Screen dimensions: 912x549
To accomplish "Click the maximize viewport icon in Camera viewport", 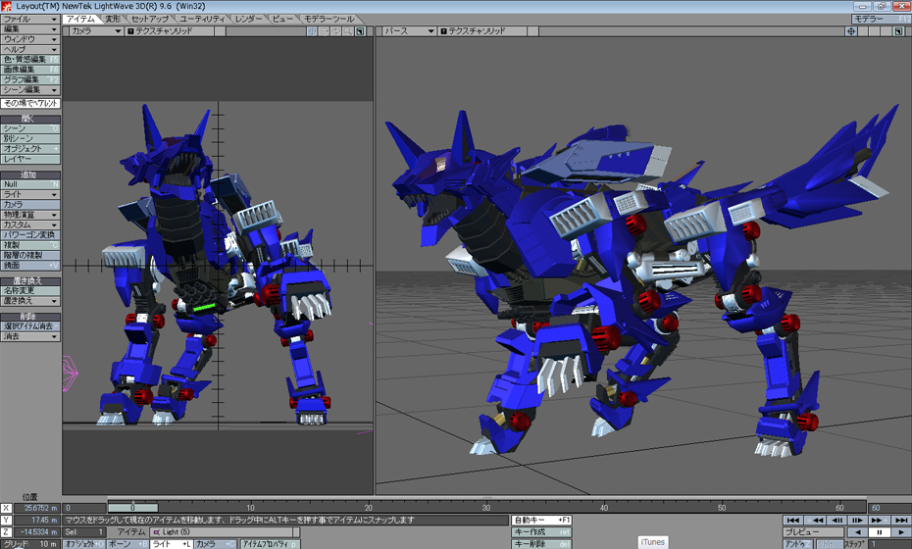I will click(361, 30).
